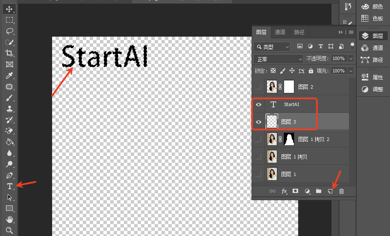Image resolution: width=390 pixels, height=236 pixels.
Task: Toggle lock all
Action: (311, 71)
